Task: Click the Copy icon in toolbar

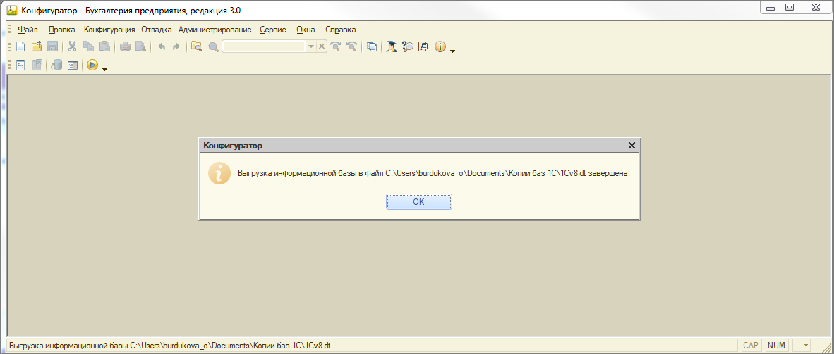Action: [88, 46]
